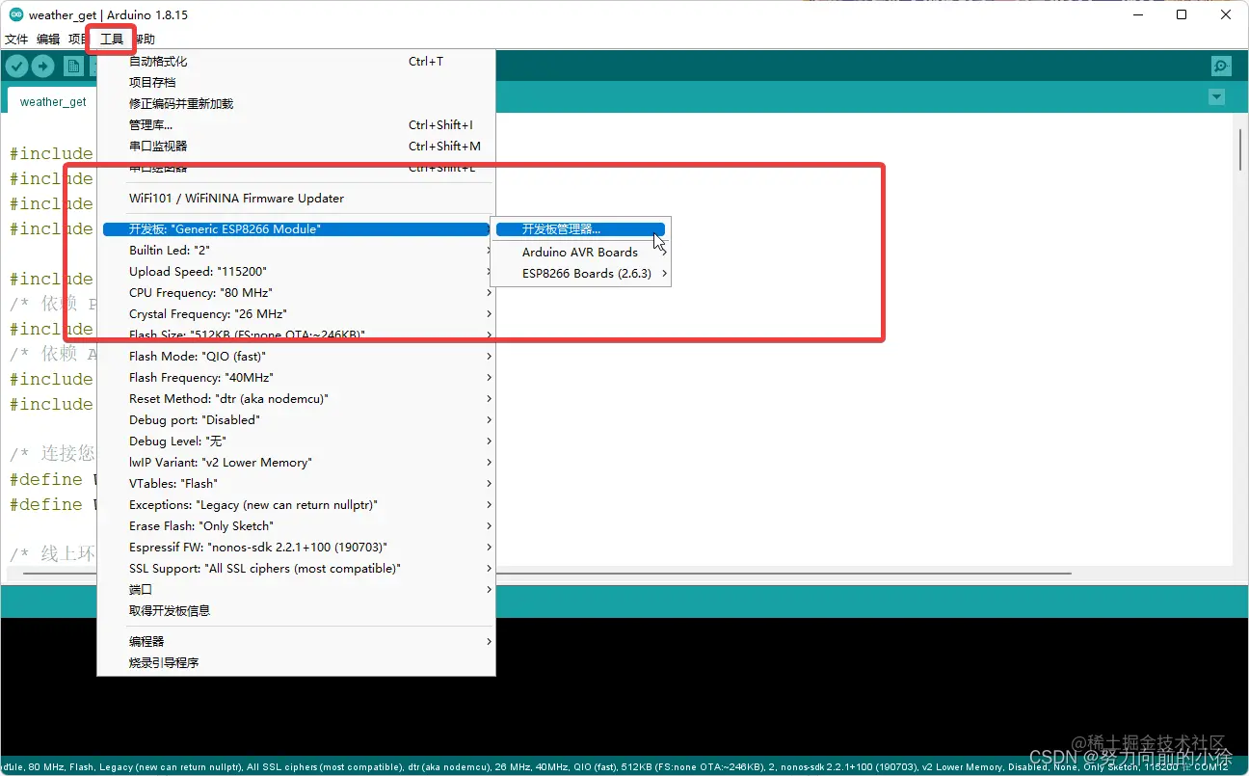This screenshot has height=776, width=1249.
Task: Expand Flash Frequency "40MHz" submenu
Action: (x=296, y=377)
